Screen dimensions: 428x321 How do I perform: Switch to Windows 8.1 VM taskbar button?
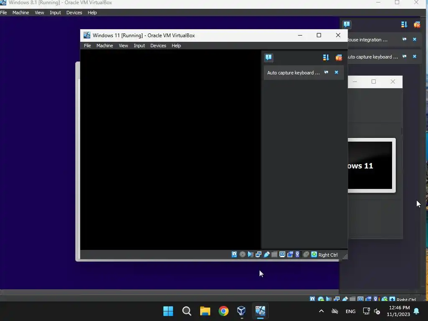(260, 311)
